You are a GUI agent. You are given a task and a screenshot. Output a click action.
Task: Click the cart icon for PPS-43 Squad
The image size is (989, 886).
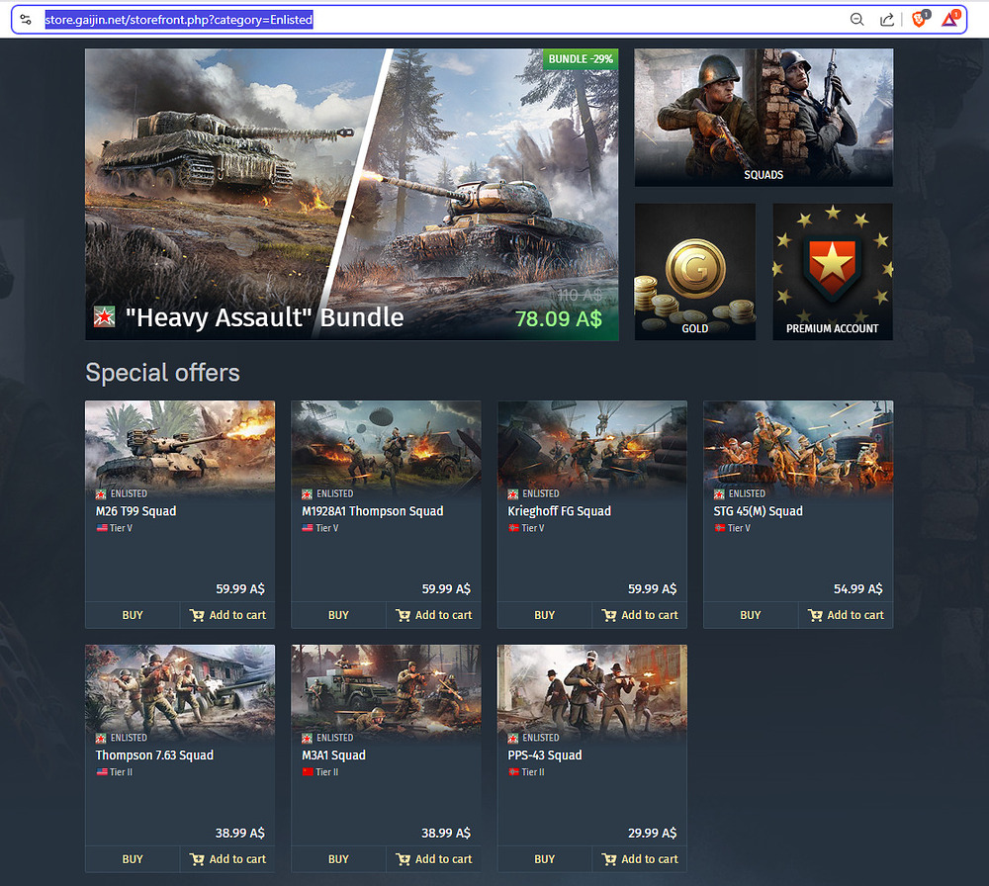tap(609, 859)
